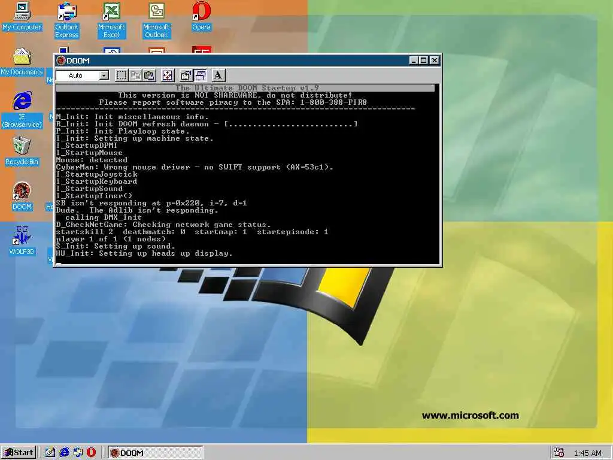This screenshot has height=460, width=613.
Task: Click the 'I_StartupJoystick' line
Action: tap(96, 174)
